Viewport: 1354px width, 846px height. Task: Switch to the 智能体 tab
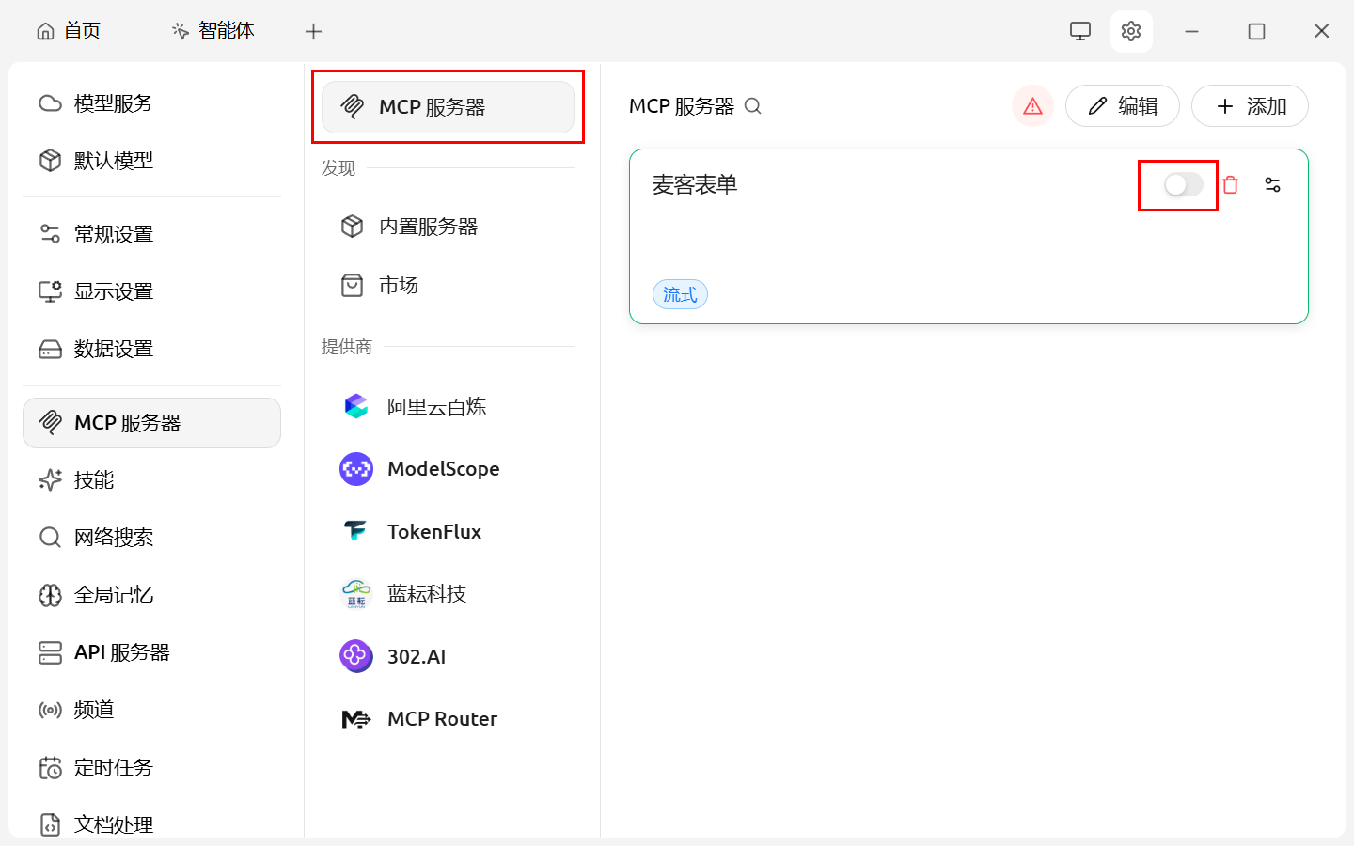click(x=213, y=31)
